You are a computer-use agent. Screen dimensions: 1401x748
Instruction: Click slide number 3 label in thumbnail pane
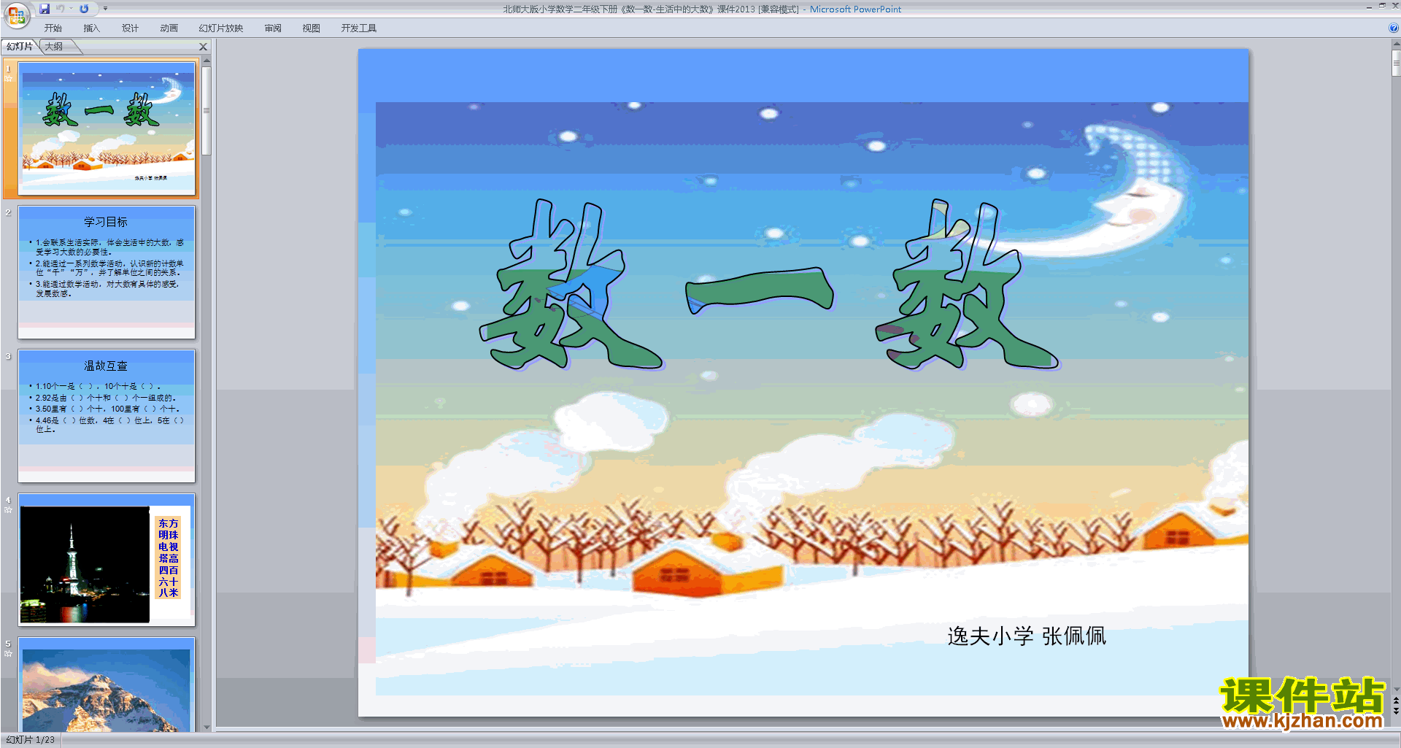[x=8, y=356]
